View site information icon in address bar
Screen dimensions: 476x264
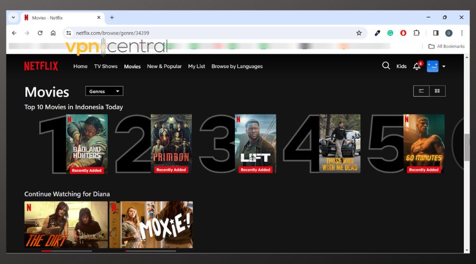coord(69,33)
